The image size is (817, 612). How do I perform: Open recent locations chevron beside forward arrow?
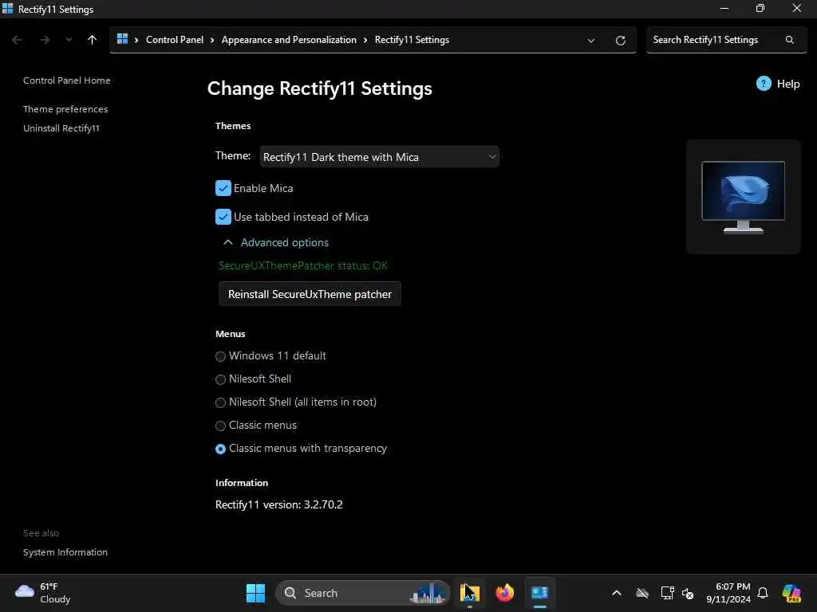pos(69,40)
